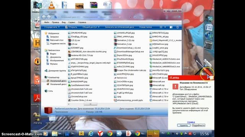Select the Minecraft.zip archive icon

click(x=151, y=85)
